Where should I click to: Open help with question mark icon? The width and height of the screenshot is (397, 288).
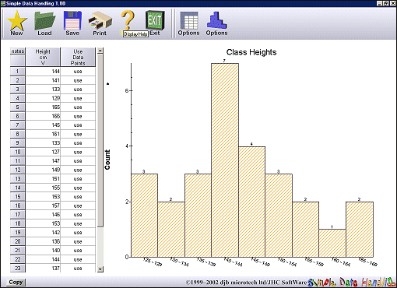[128, 19]
